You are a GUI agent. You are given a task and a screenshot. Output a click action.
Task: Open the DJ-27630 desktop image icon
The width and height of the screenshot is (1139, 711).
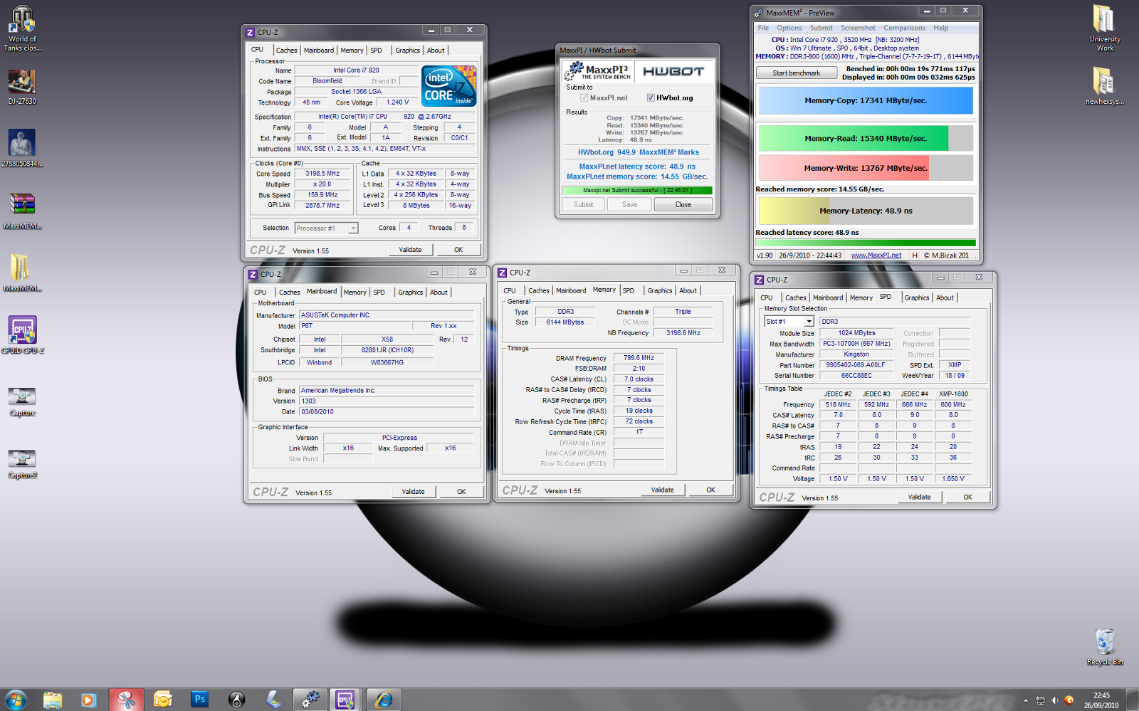click(x=22, y=88)
